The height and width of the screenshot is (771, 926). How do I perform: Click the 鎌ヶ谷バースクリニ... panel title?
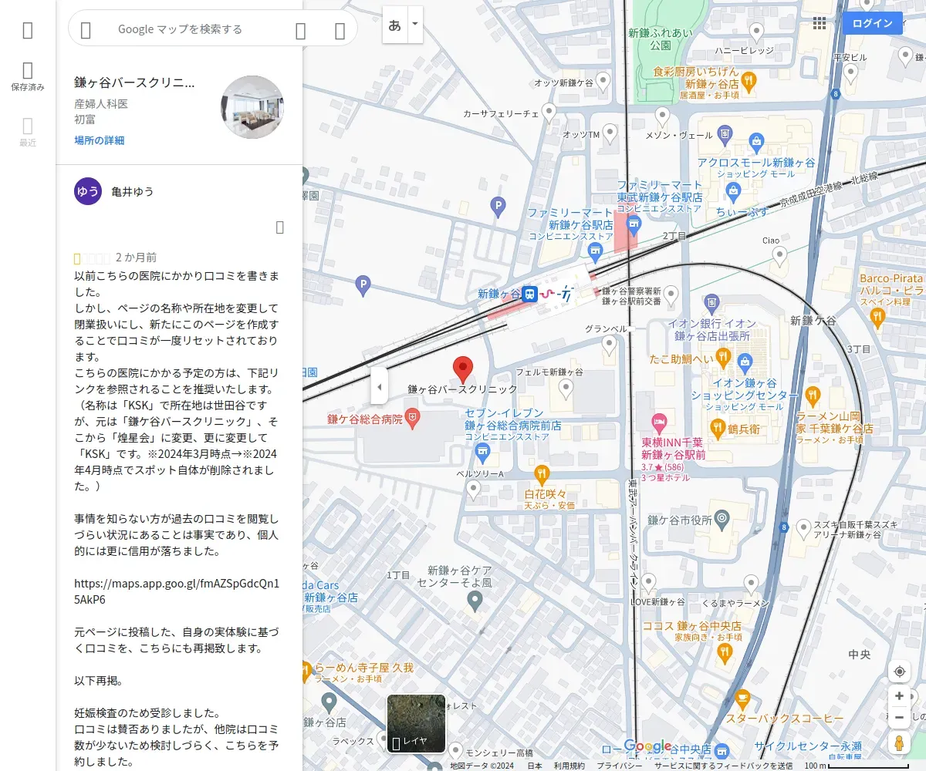point(134,82)
